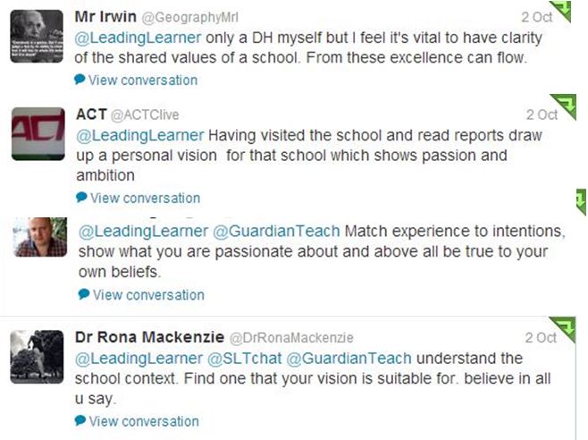Click green retweet corner on Dr Rona's tweet

(x=571, y=327)
